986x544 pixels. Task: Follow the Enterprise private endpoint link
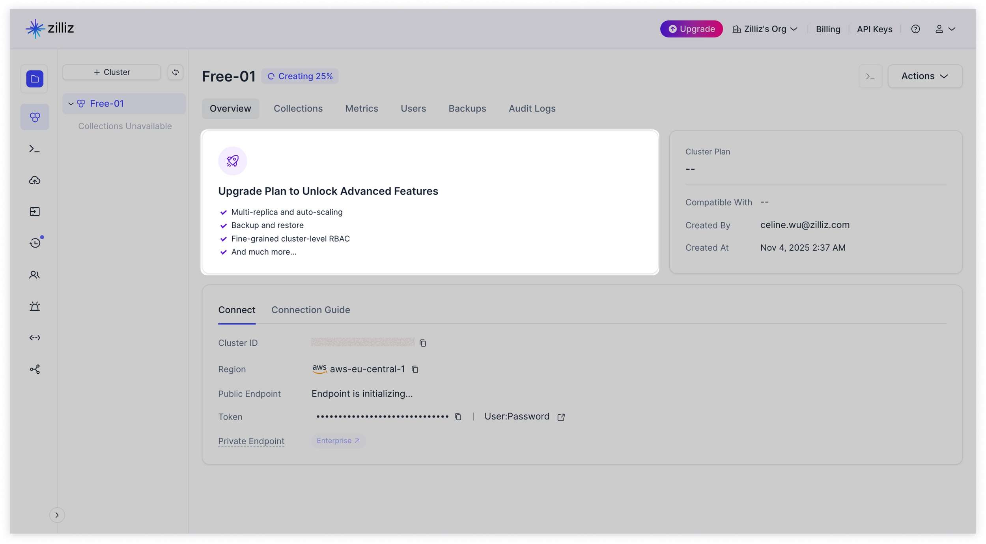(338, 441)
